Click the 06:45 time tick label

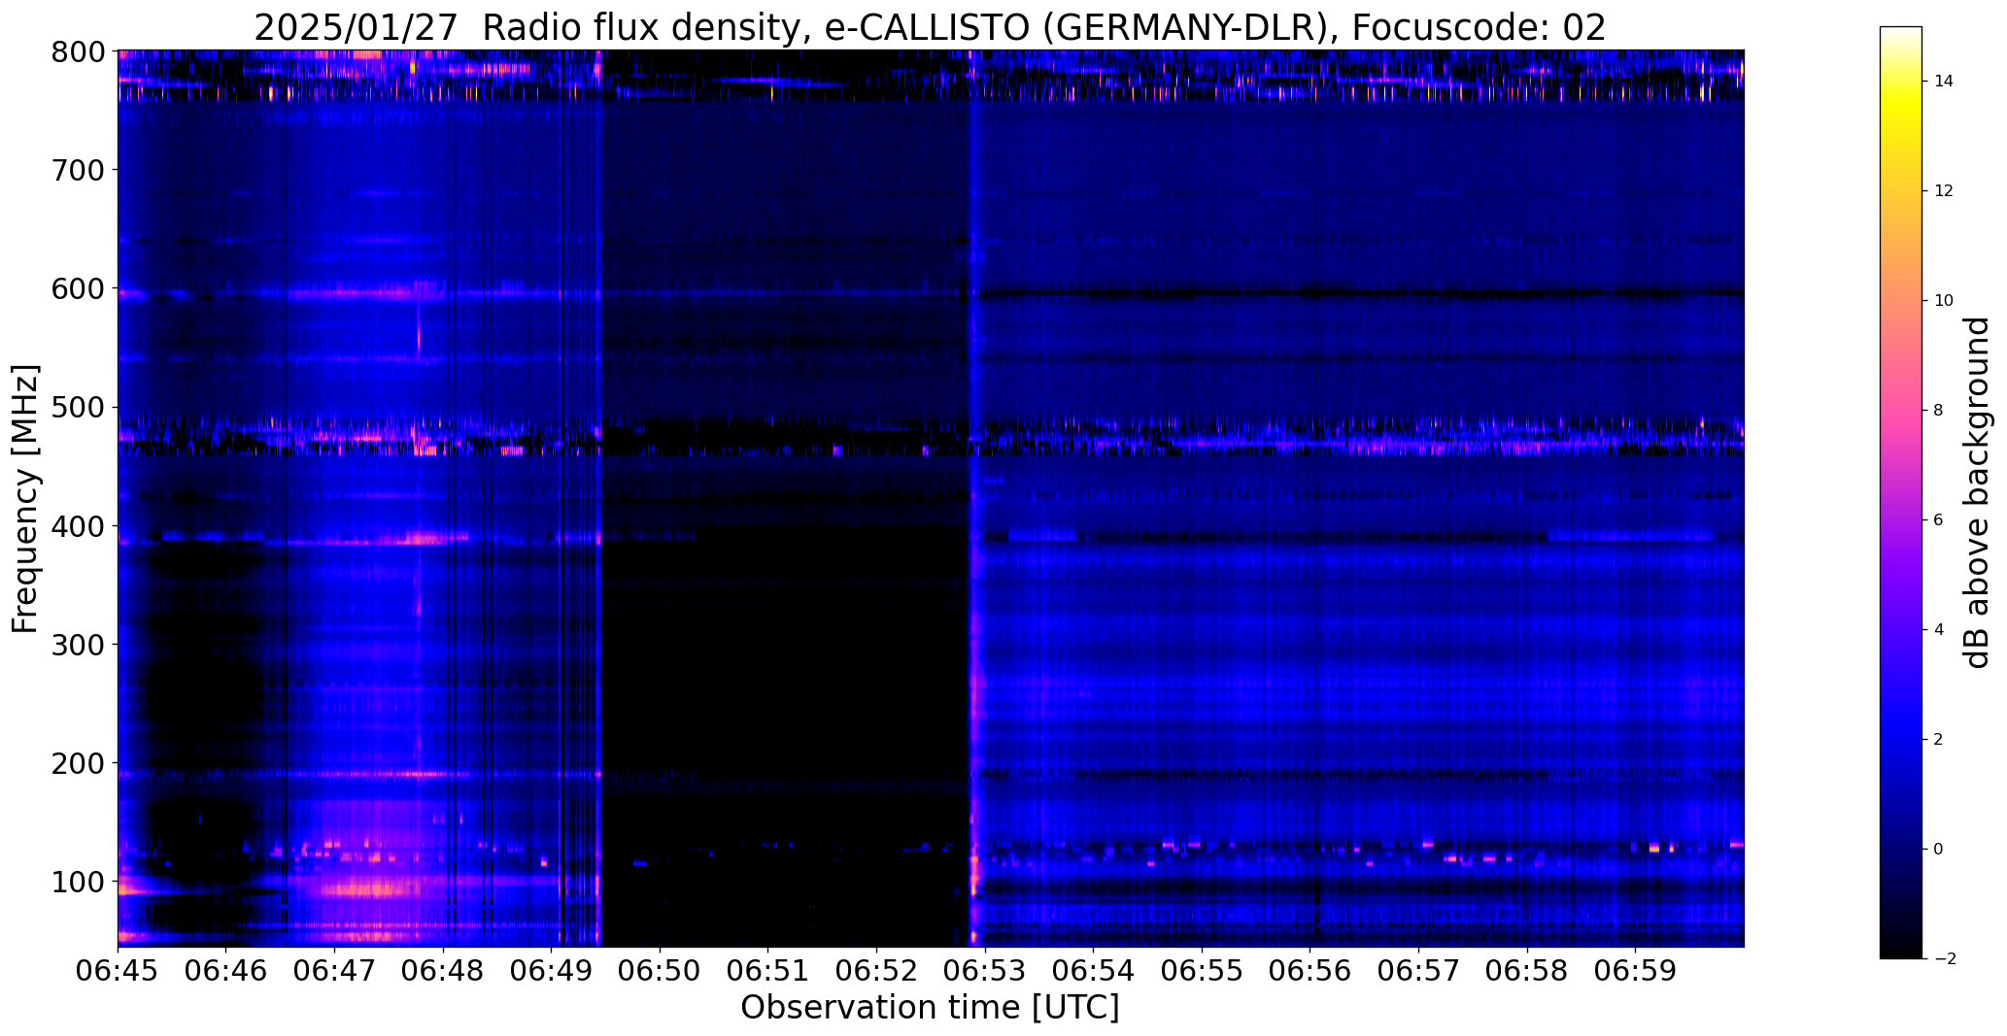point(119,971)
